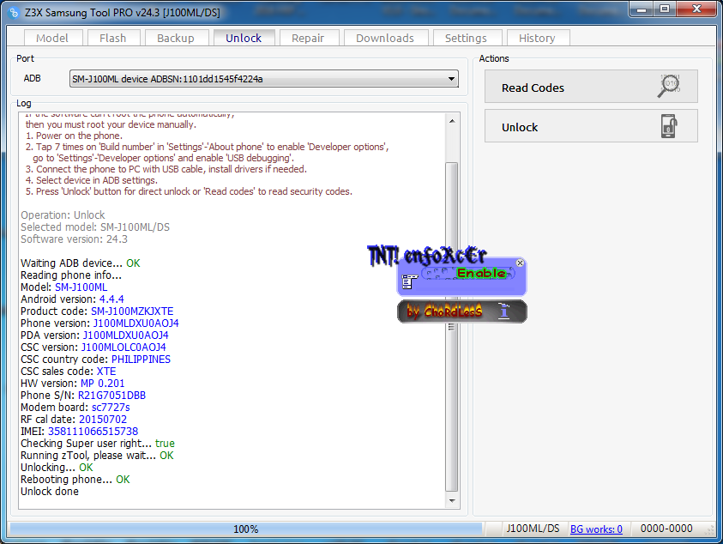Viewport: 723px width, 544px height.
Task: Select the Unlock tab
Action: click(x=244, y=38)
